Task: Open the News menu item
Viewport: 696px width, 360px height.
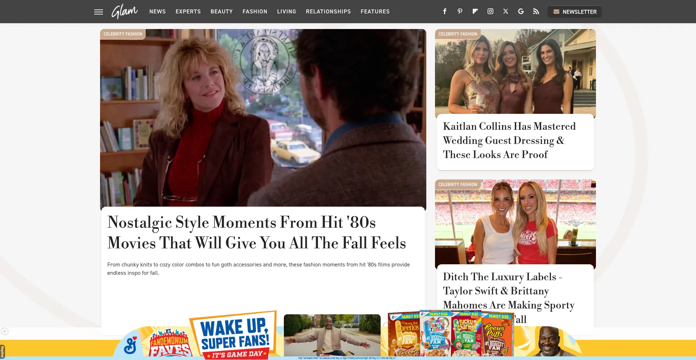Action: (x=157, y=12)
